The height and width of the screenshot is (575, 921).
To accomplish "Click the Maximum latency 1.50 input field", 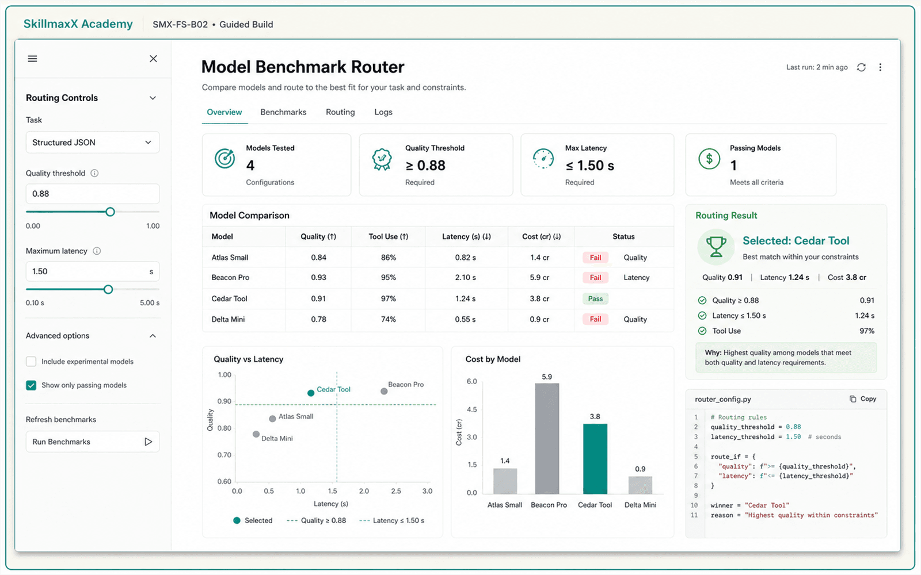I will 93,271.
